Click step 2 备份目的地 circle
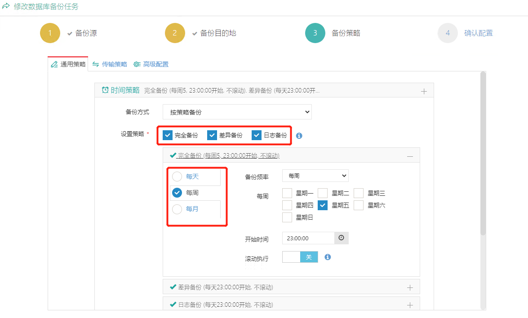Image resolution: width=528 pixels, height=318 pixels. (x=175, y=33)
